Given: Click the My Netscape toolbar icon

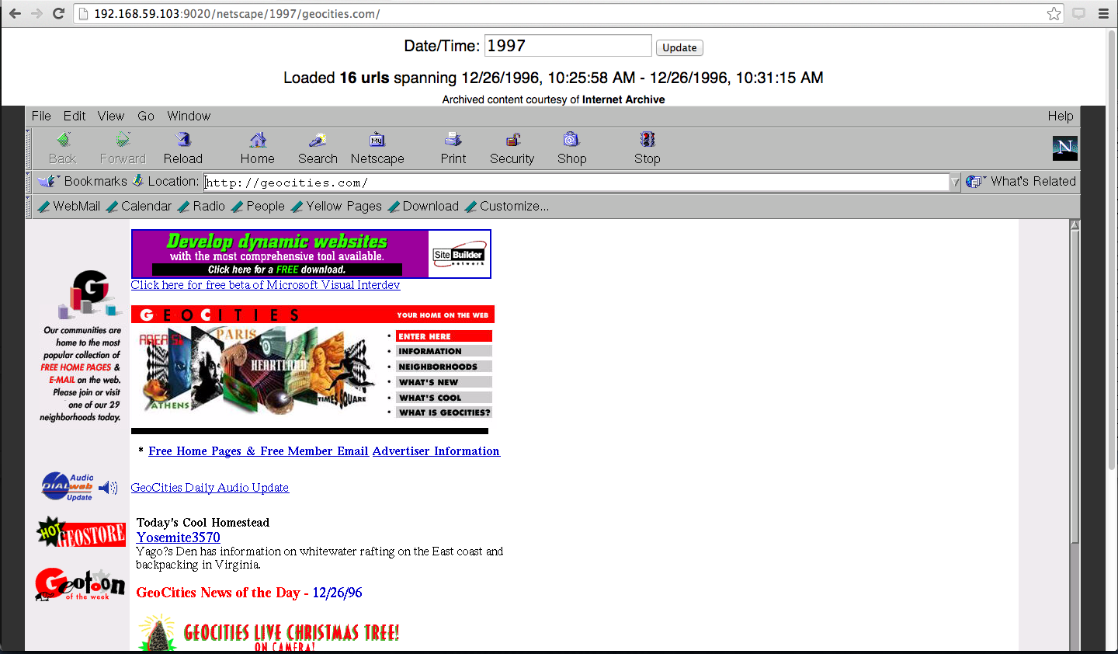Looking at the screenshot, I should pyautogui.click(x=377, y=140).
